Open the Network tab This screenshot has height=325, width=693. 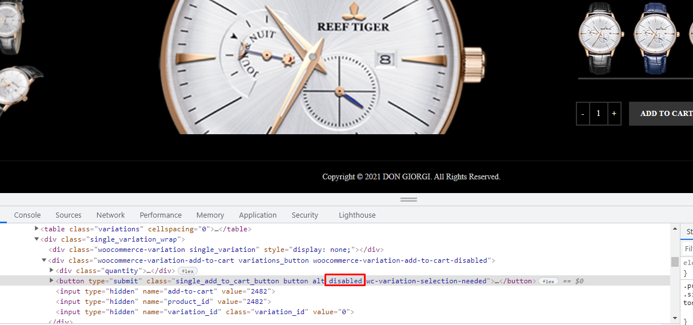[110, 215]
